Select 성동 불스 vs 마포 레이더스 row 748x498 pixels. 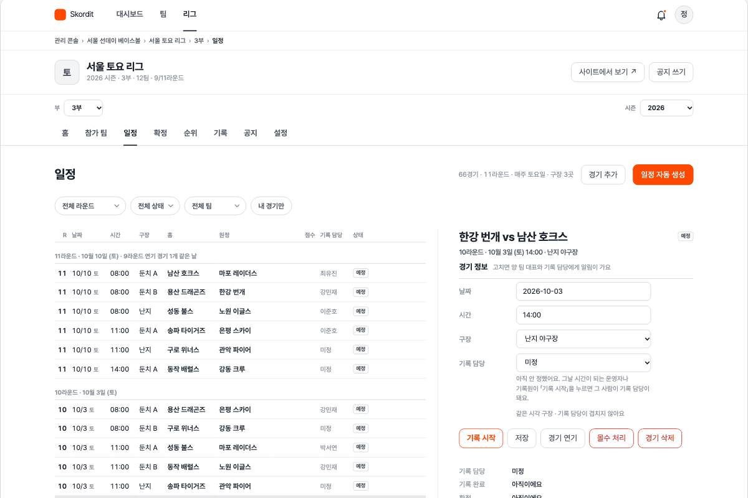[240, 448]
